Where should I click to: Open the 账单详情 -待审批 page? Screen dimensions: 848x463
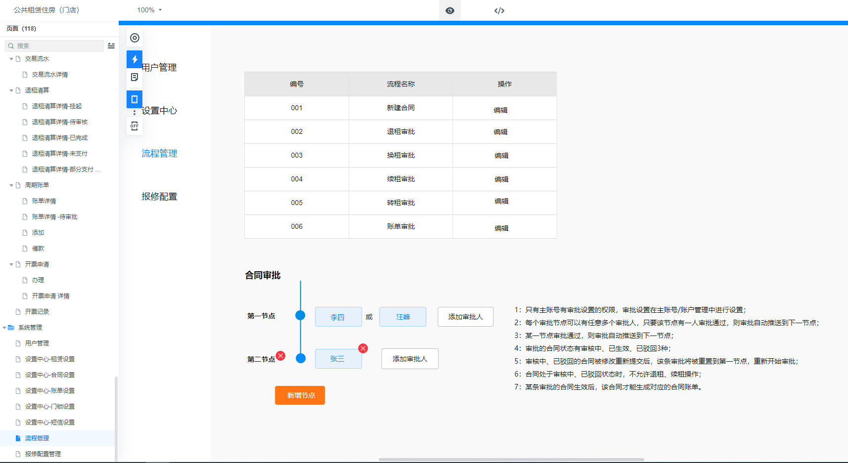[x=55, y=217]
